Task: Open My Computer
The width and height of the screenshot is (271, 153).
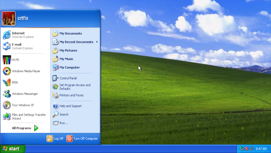Action: click(69, 67)
